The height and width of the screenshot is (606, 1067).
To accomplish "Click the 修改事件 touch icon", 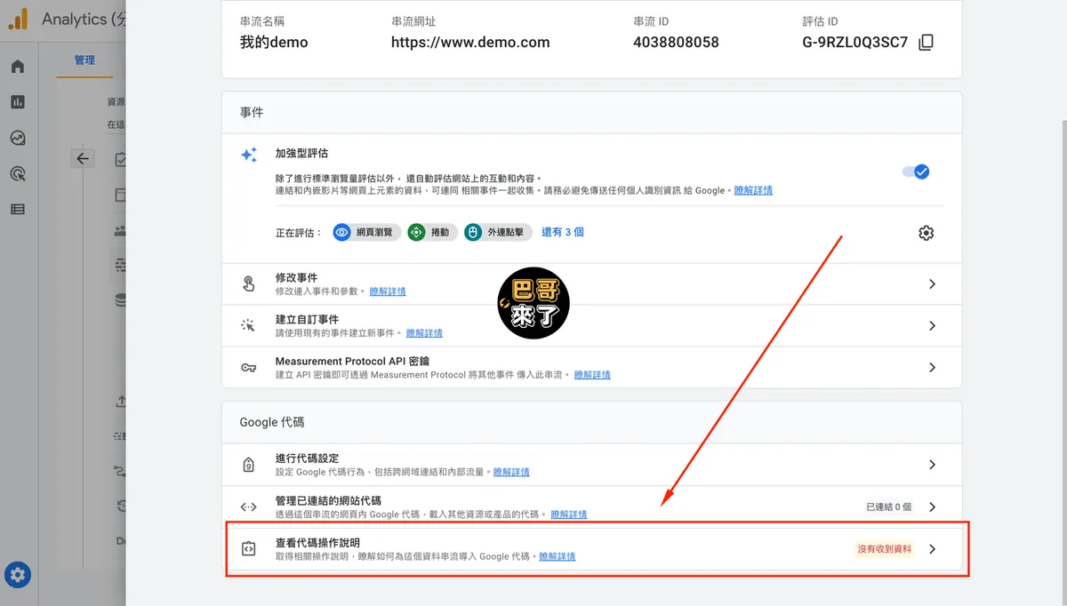I will [x=248, y=284].
